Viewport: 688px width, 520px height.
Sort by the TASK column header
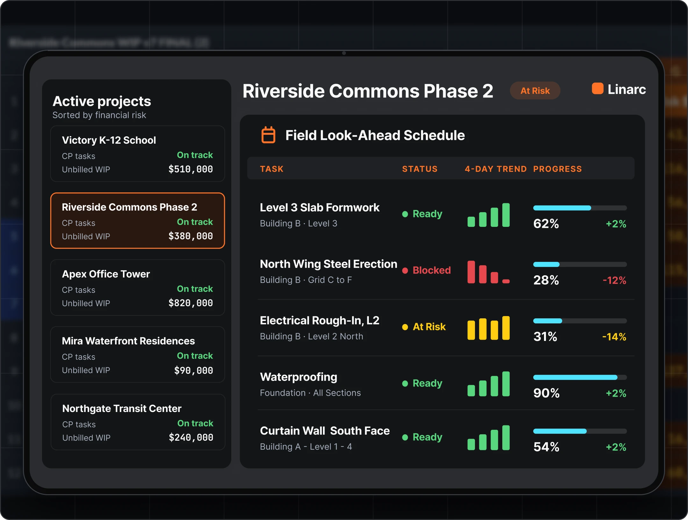pyautogui.click(x=272, y=169)
